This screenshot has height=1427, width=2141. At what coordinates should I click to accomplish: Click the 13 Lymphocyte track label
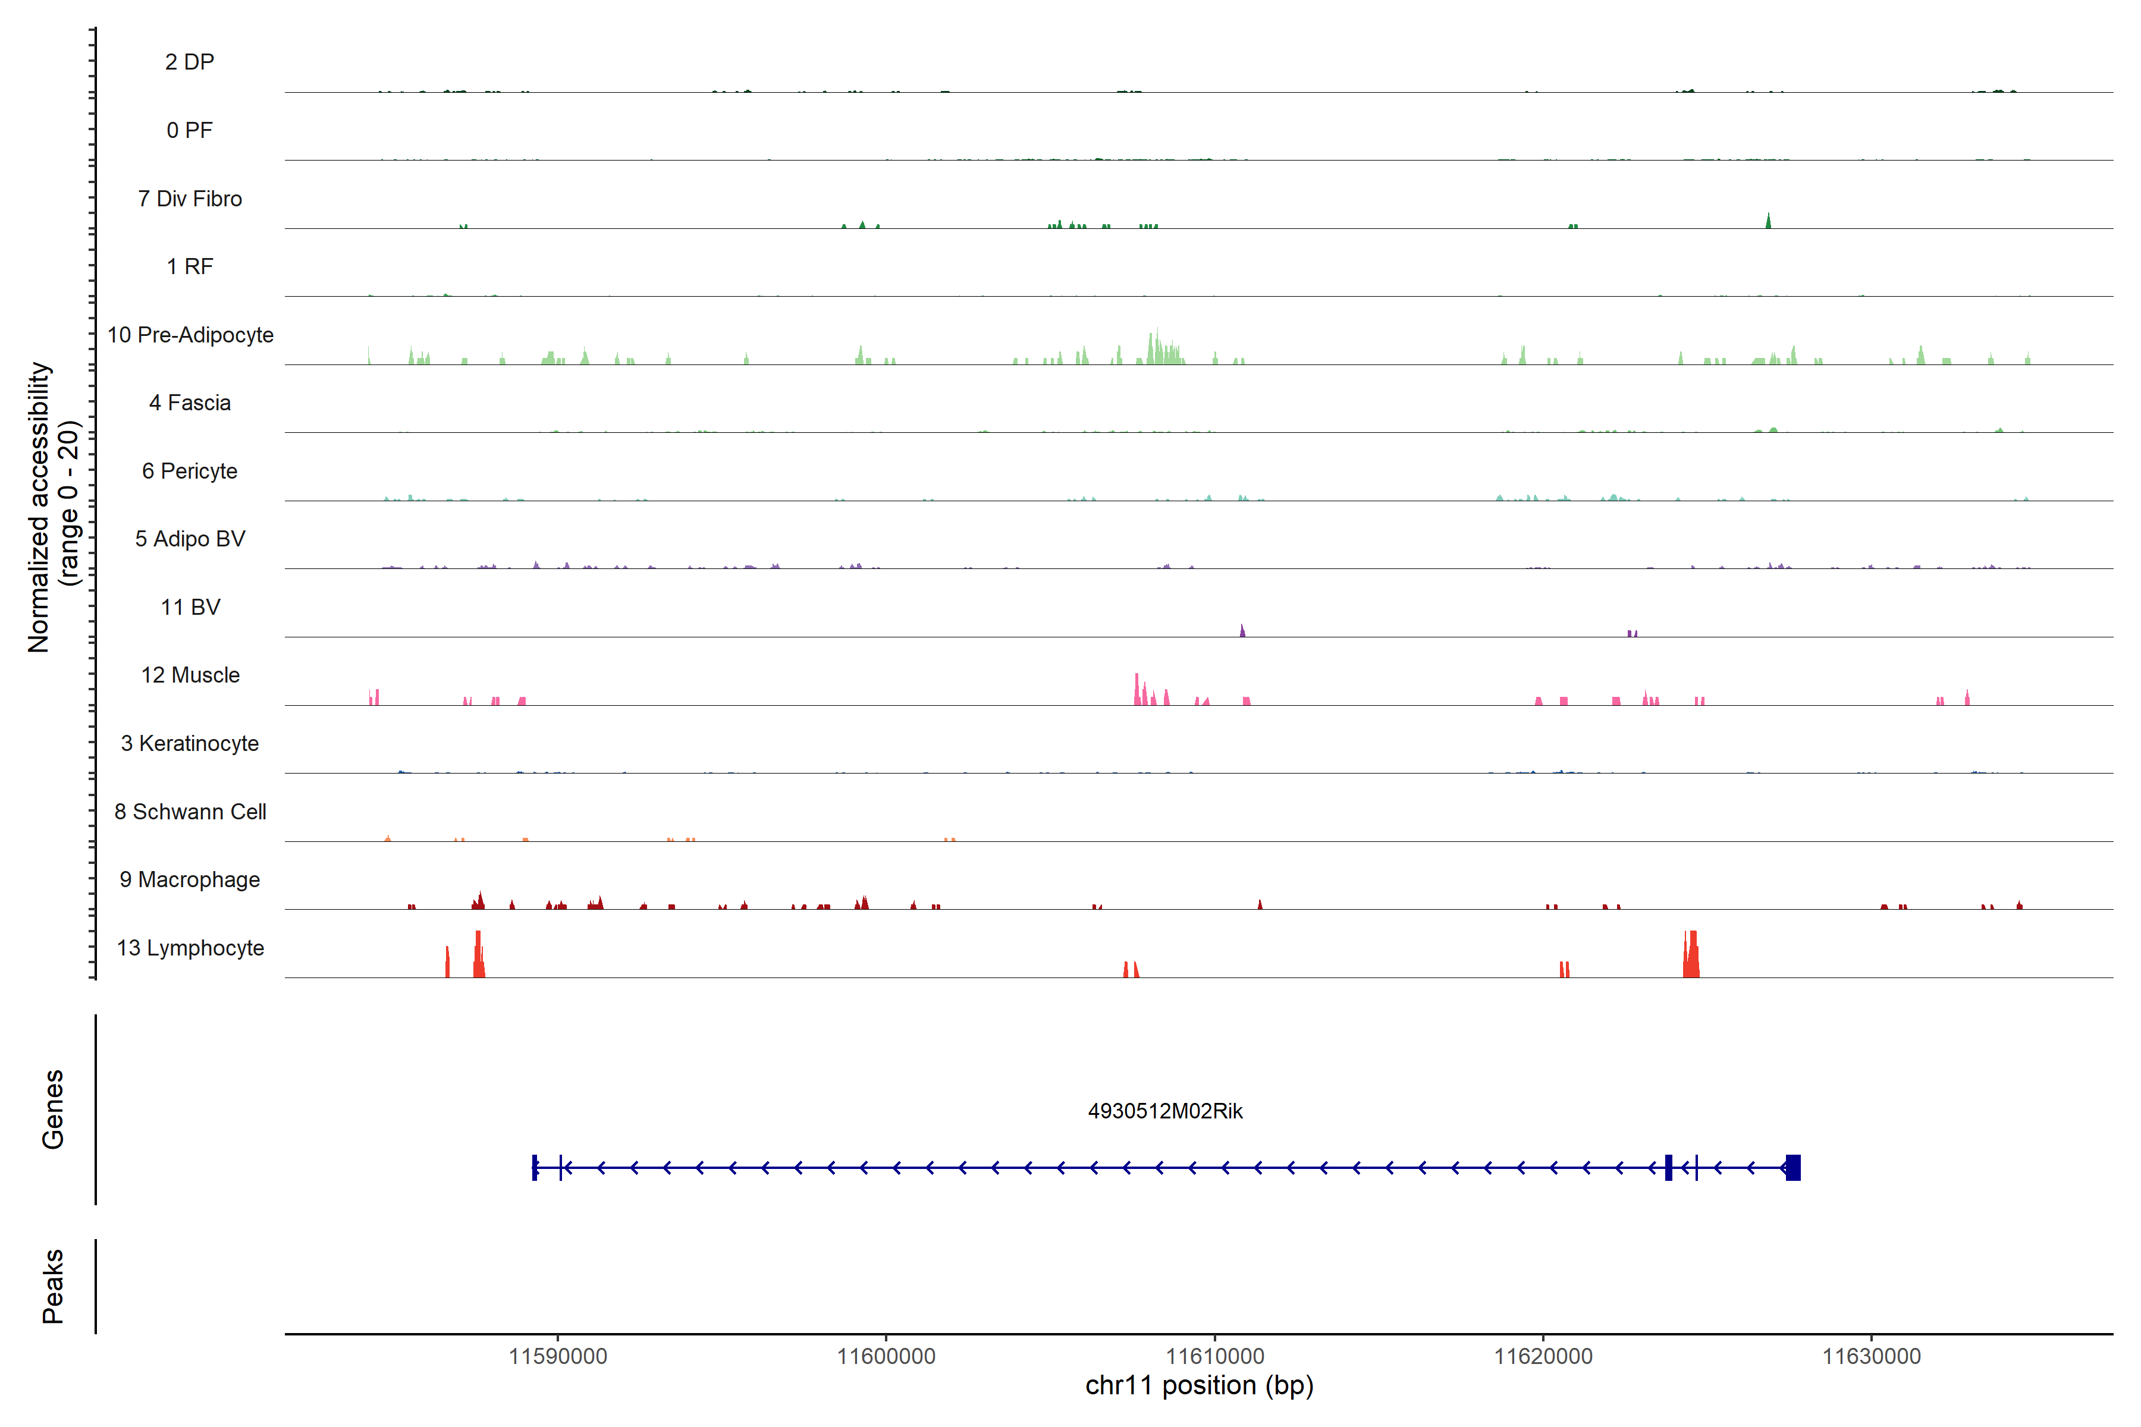click(190, 948)
